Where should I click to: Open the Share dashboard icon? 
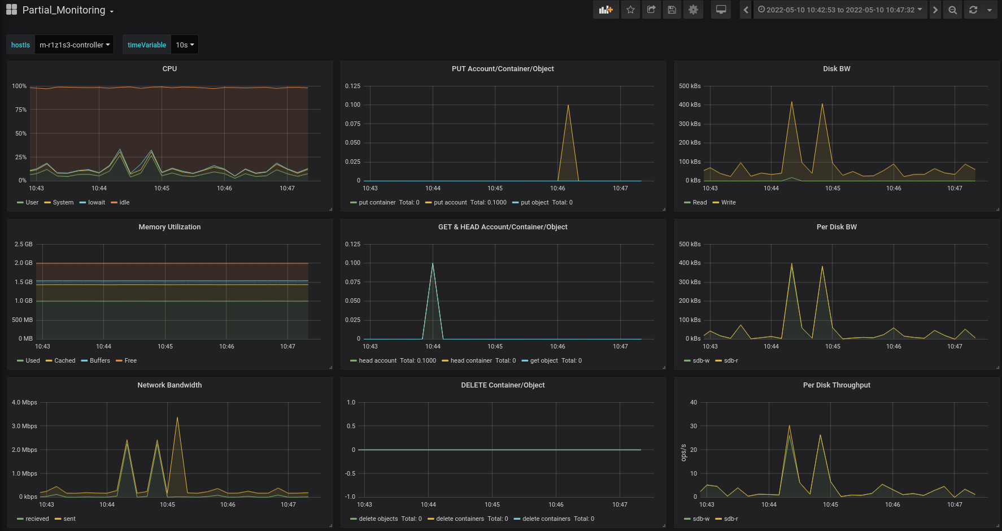point(651,10)
